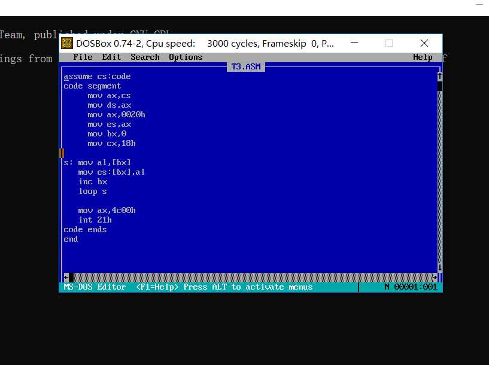Screen dimensions: 489x365
Task: Minimize the DOSBox window
Action: coord(354,43)
